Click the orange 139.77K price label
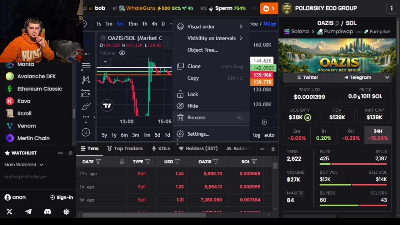The image size is (400, 225). pos(262,82)
